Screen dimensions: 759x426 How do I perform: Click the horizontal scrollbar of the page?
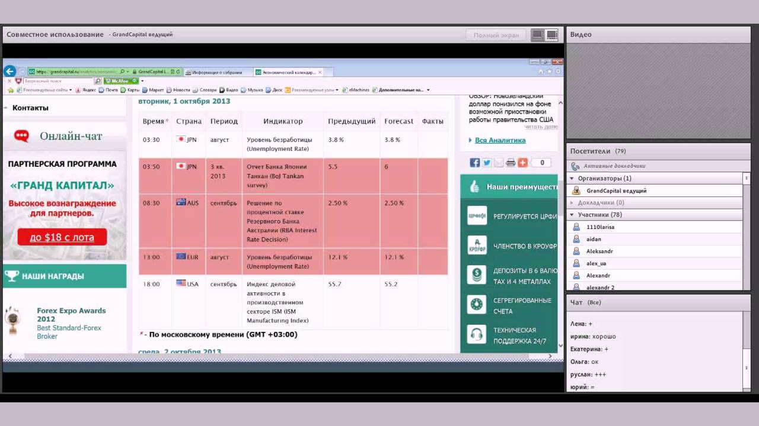(280, 356)
